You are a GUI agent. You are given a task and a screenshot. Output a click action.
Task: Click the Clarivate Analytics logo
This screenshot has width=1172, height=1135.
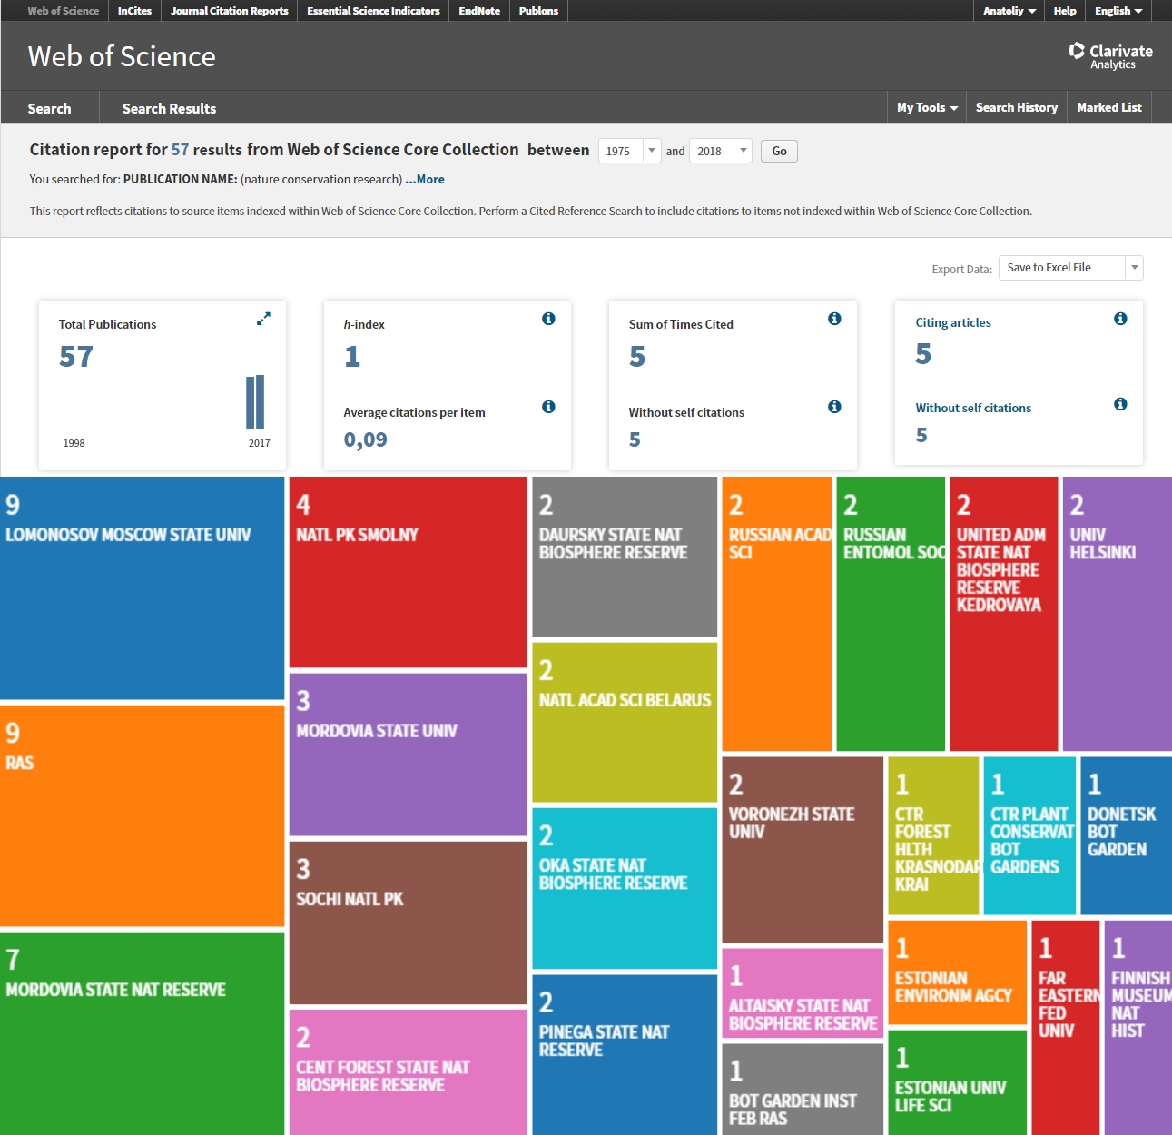(x=1110, y=55)
